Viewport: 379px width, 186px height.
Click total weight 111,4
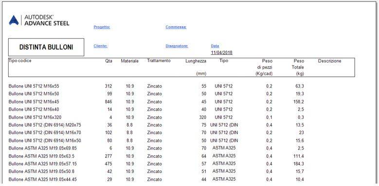(298, 156)
